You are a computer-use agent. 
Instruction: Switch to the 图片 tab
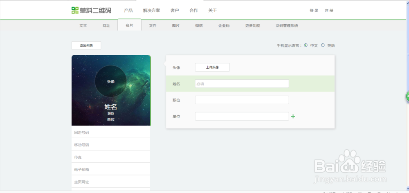(176, 26)
